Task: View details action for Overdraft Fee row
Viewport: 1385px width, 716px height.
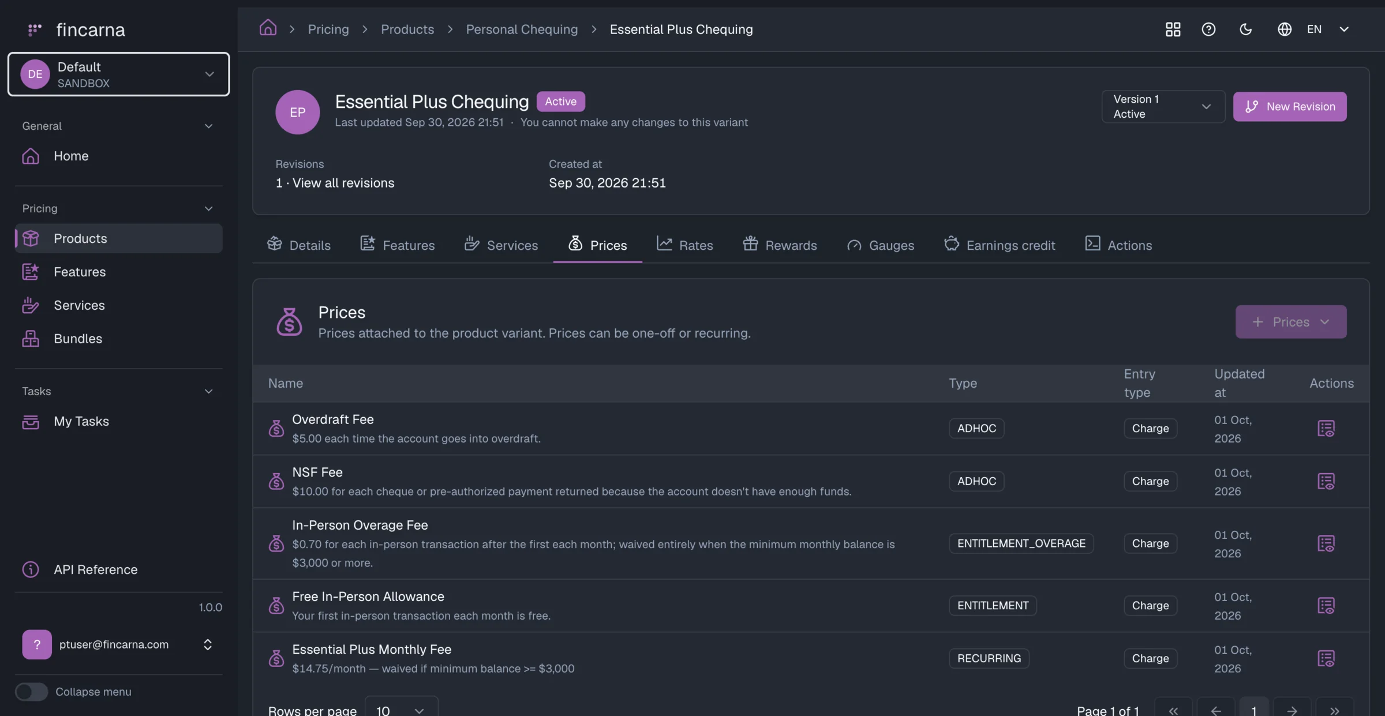Action: click(x=1326, y=429)
